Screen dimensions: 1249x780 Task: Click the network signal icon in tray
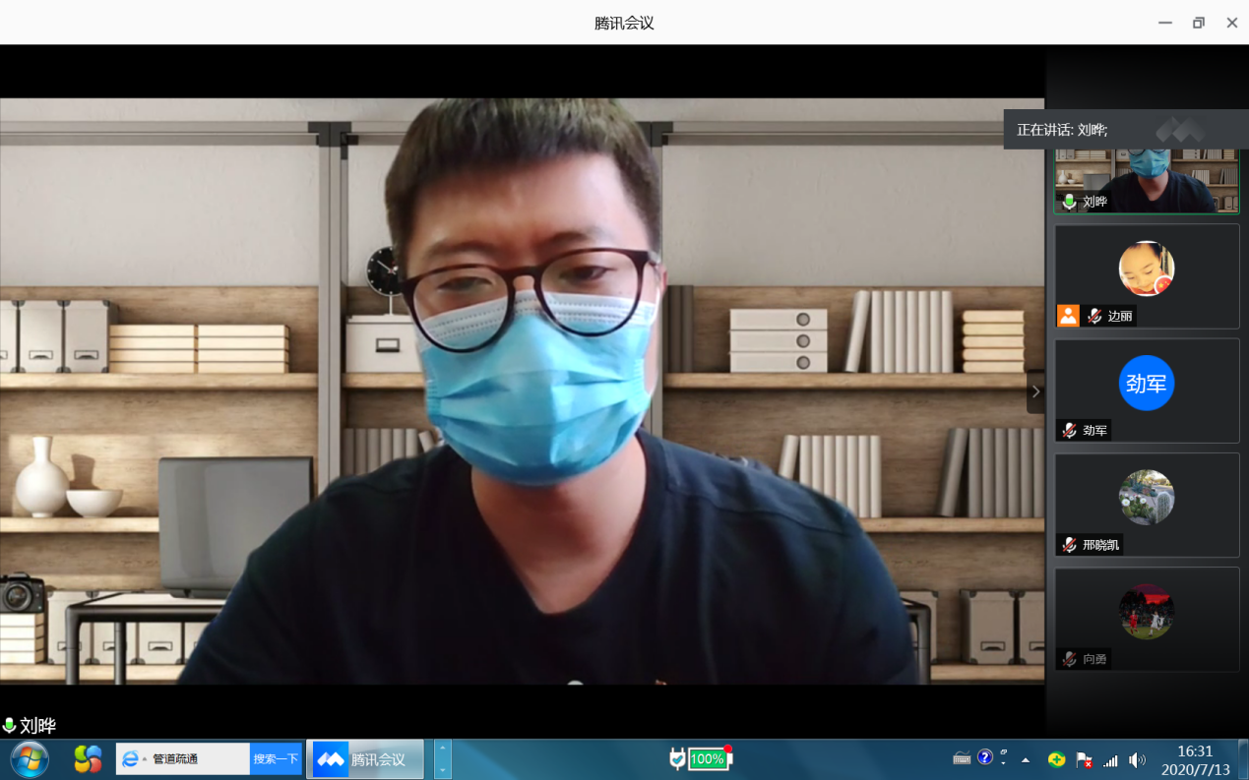point(1110,760)
